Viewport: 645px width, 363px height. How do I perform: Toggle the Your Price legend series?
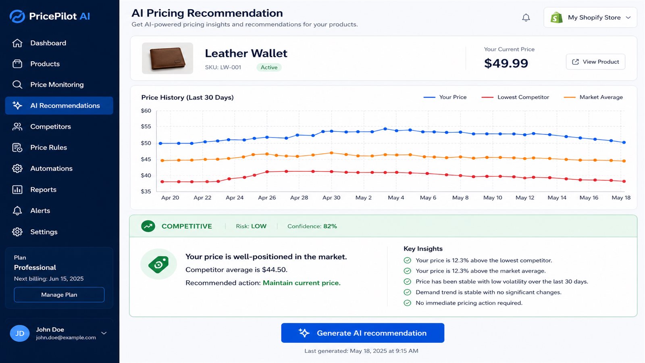point(445,97)
